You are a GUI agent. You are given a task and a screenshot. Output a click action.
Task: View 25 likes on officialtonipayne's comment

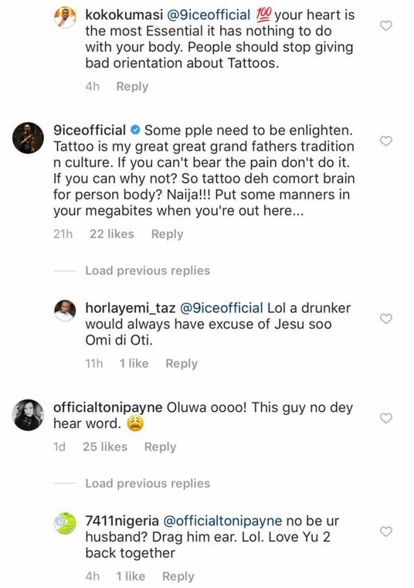click(105, 447)
